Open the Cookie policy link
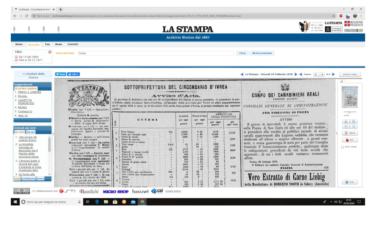This screenshot has width=377, height=225. (173, 191)
